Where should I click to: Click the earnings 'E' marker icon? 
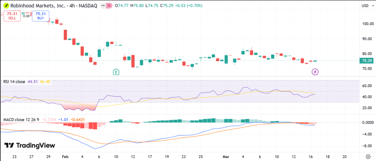[x=116, y=72]
